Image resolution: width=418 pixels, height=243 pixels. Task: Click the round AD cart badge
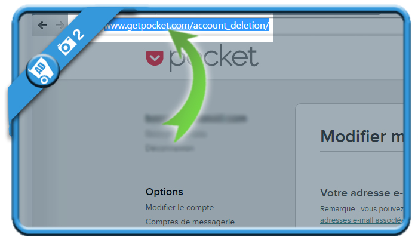click(43, 70)
